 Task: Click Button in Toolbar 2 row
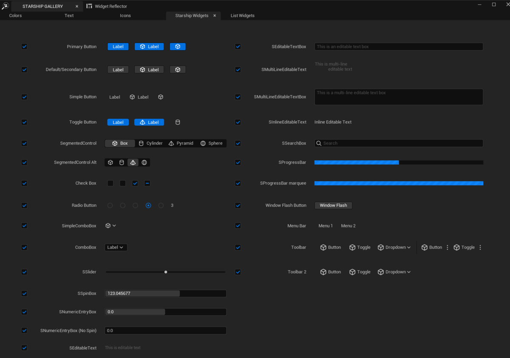pos(330,272)
